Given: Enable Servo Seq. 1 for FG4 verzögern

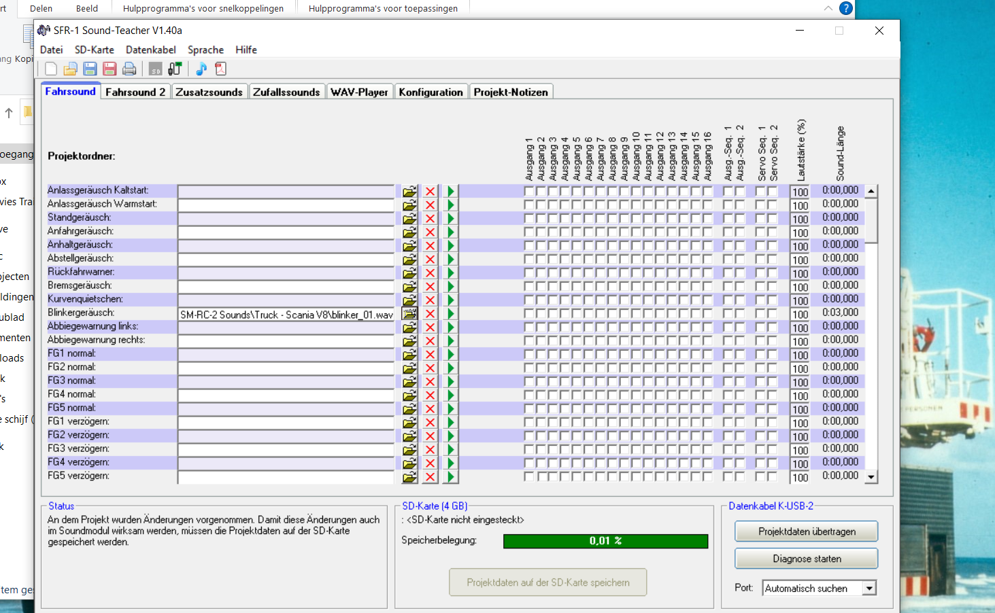Looking at the screenshot, I should (760, 463).
